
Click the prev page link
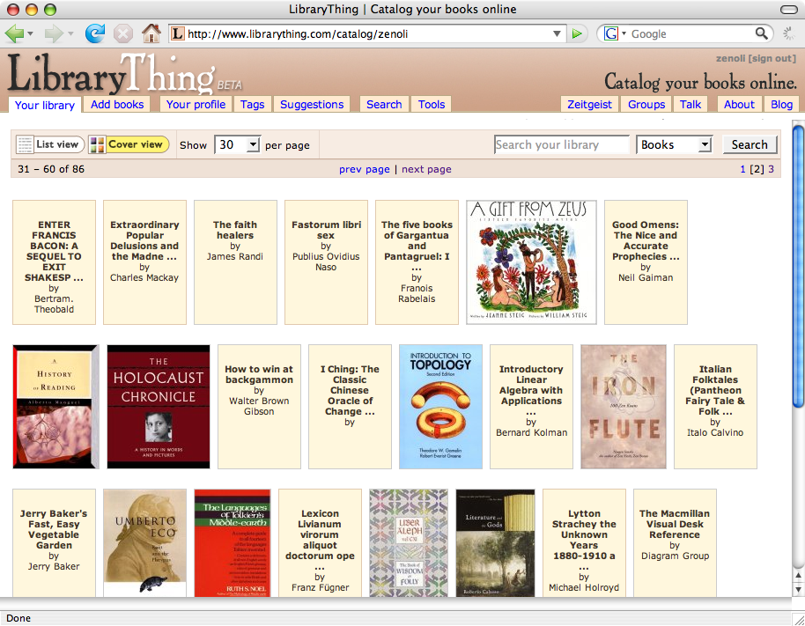point(364,169)
